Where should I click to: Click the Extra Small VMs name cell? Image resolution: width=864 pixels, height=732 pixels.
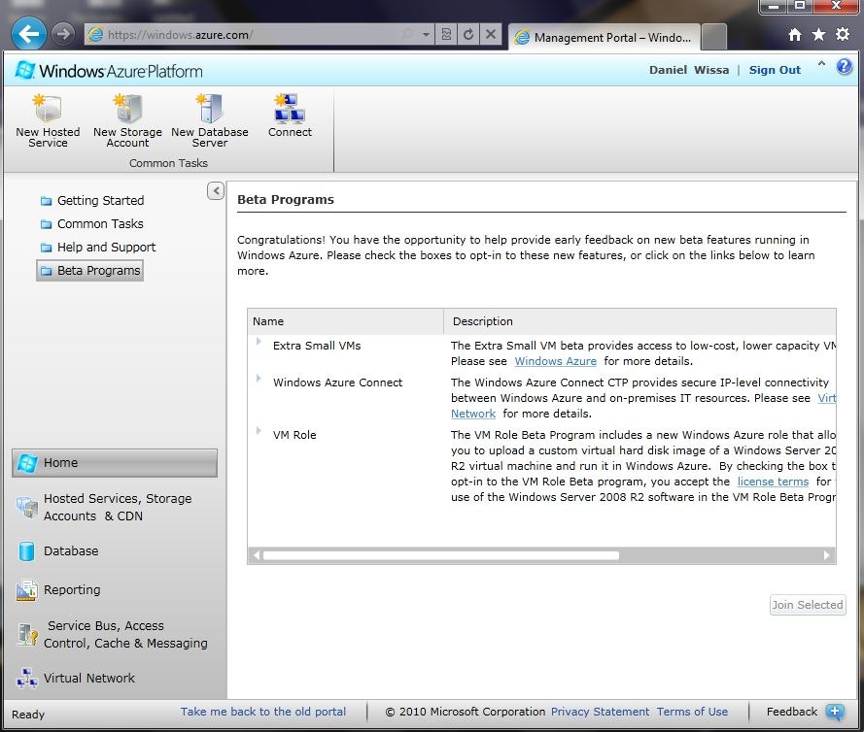click(317, 346)
